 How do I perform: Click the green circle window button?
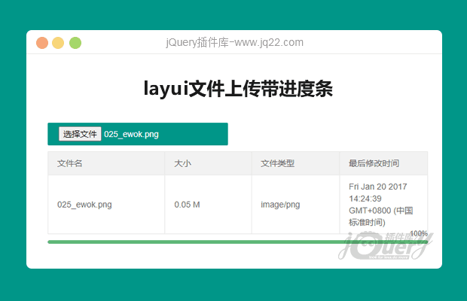point(75,42)
